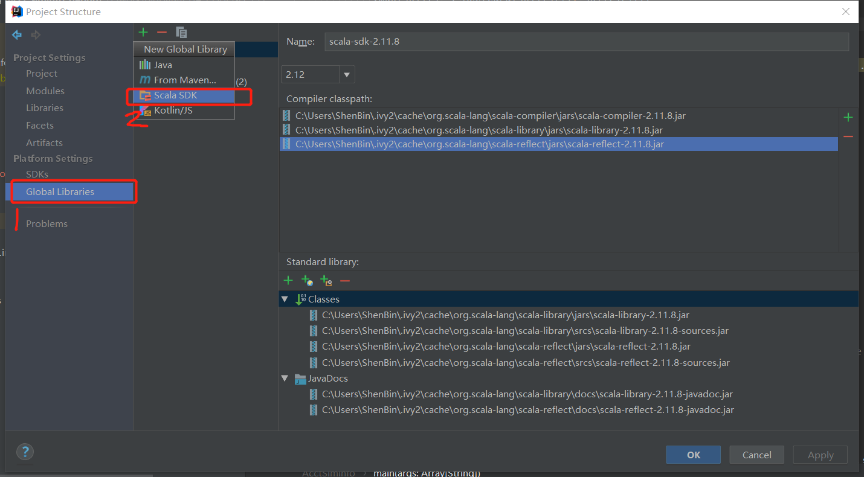Open the Scala version 2.12 dropdown
Viewport: 864px width, 477px height.
[x=347, y=75]
